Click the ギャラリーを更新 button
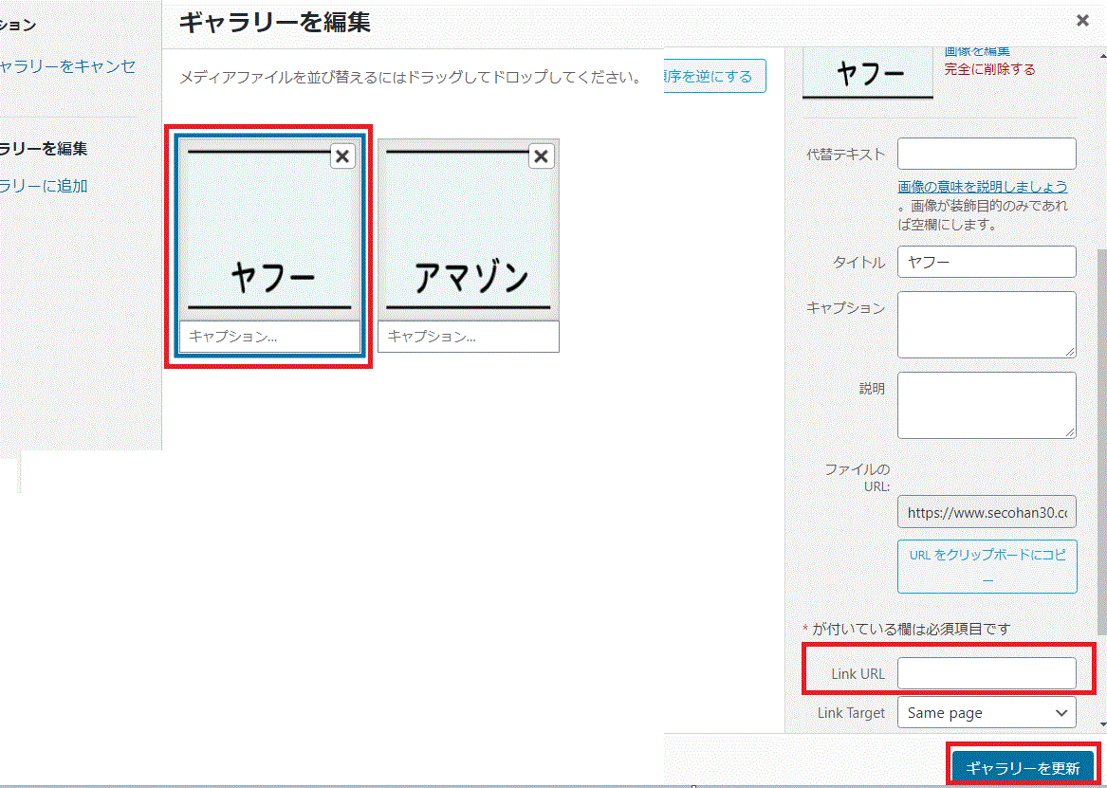This screenshot has height=788, width=1107. click(x=1023, y=767)
